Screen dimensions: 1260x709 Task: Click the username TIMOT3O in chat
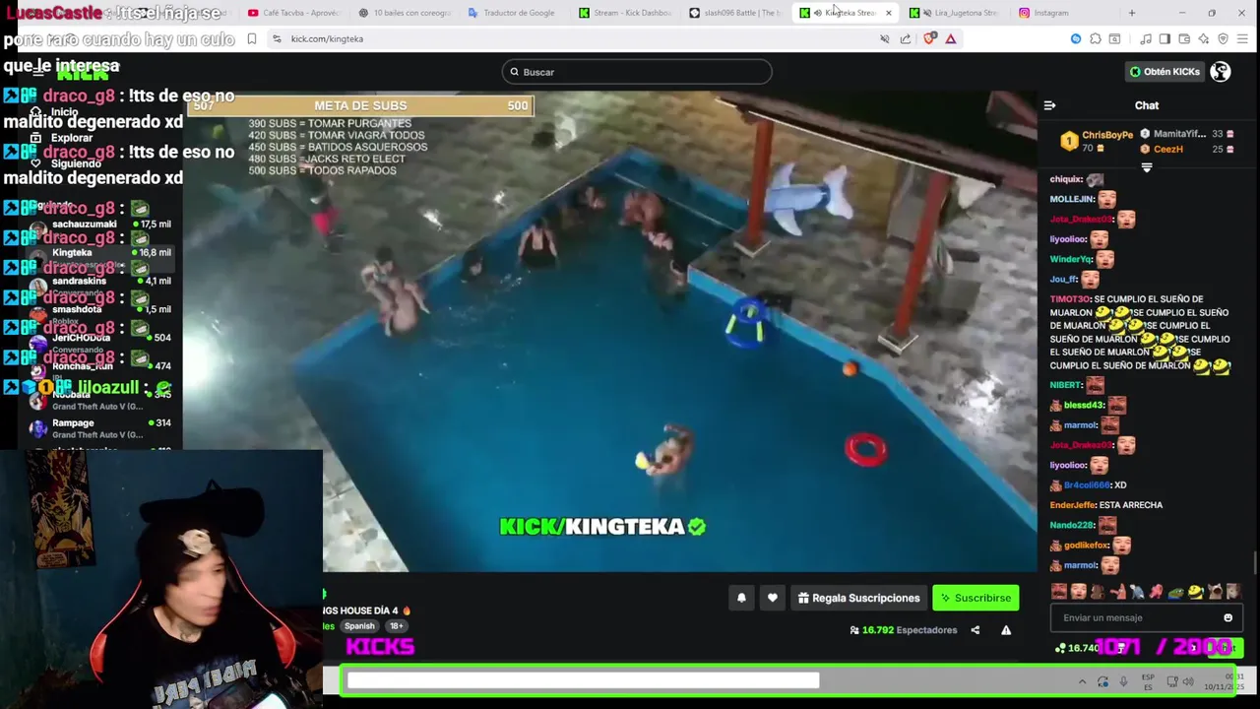click(x=1070, y=298)
